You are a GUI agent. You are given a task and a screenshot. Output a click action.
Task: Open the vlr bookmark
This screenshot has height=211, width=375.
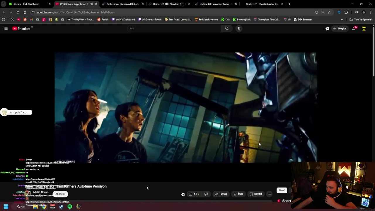pyautogui.click(x=287, y=20)
